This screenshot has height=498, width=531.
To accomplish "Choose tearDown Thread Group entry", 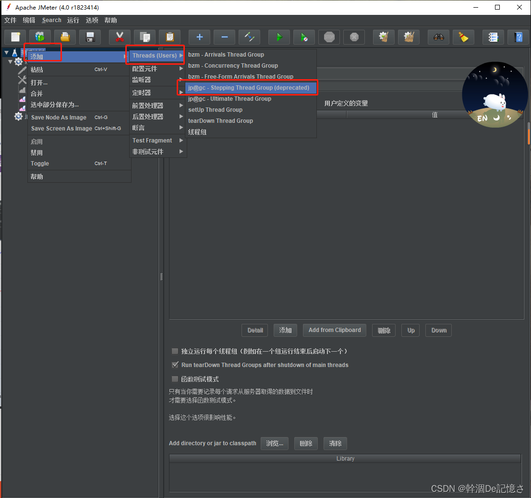I will 250,121.
